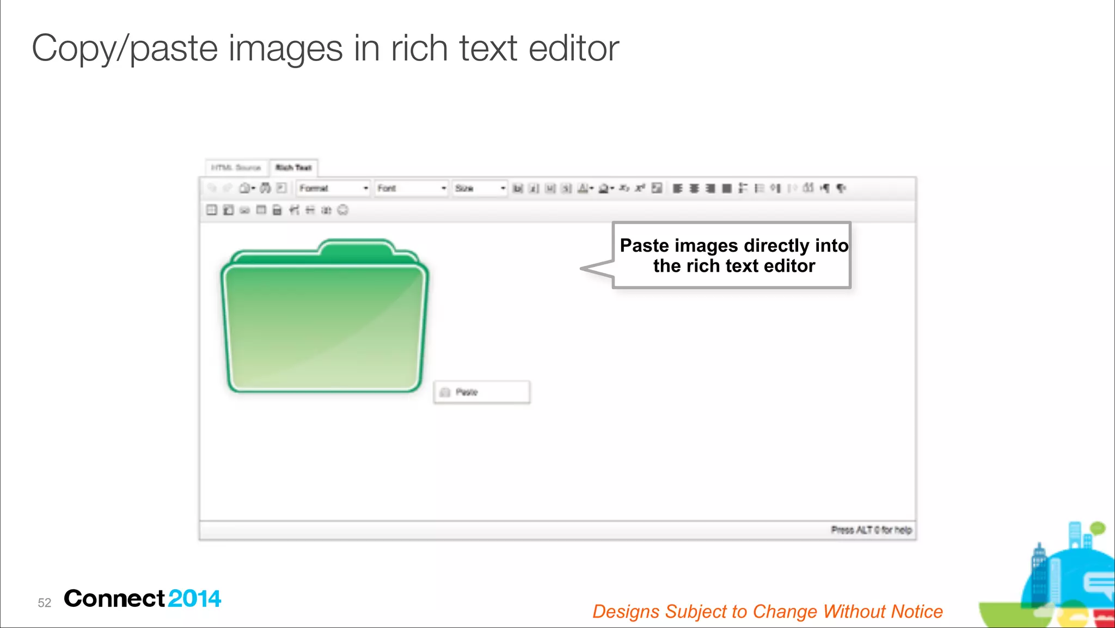Toggle Subscript formatting
The height and width of the screenshot is (628, 1115).
624,188
